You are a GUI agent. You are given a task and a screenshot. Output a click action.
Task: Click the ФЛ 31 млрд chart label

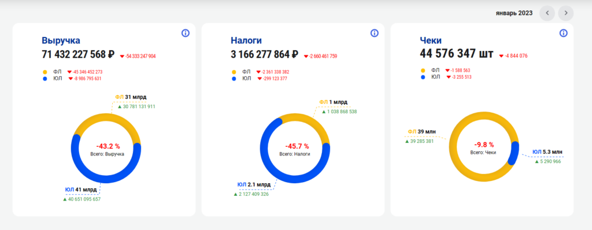(x=131, y=97)
